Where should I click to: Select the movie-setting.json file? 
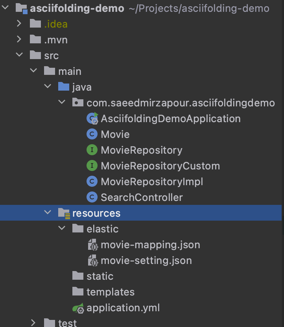pos(146,260)
